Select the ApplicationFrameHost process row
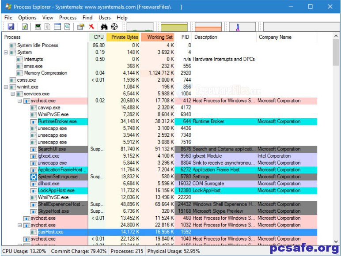The height and width of the screenshot is (256, 341). 159,170
